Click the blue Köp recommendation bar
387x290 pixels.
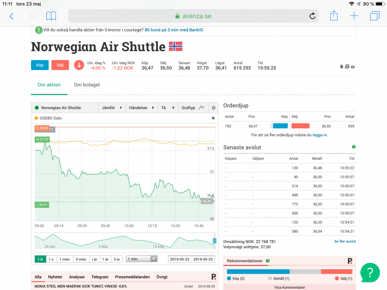pyautogui.click(x=258, y=272)
